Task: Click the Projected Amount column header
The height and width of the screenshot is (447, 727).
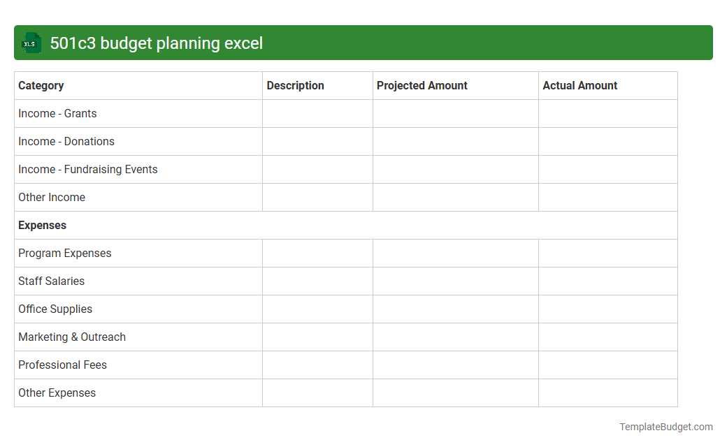Action: [422, 85]
